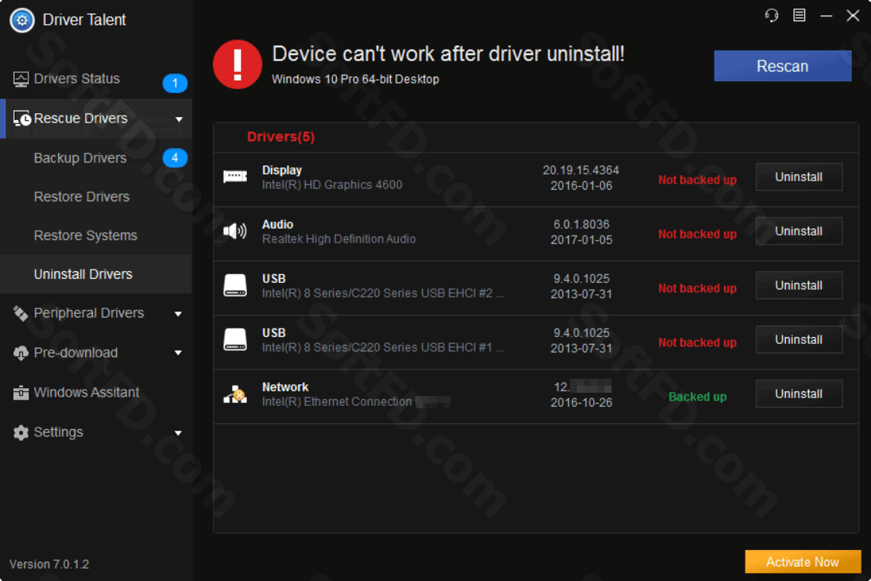Click the Driver Talent logo icon
This screenshot has height=581, width=871.
point(22,21)
